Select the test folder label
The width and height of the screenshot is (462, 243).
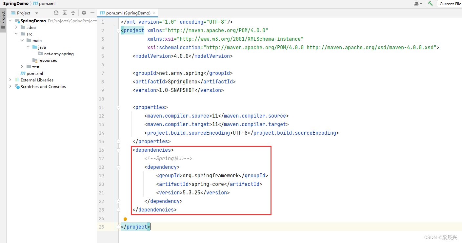(x=36, y=67)
